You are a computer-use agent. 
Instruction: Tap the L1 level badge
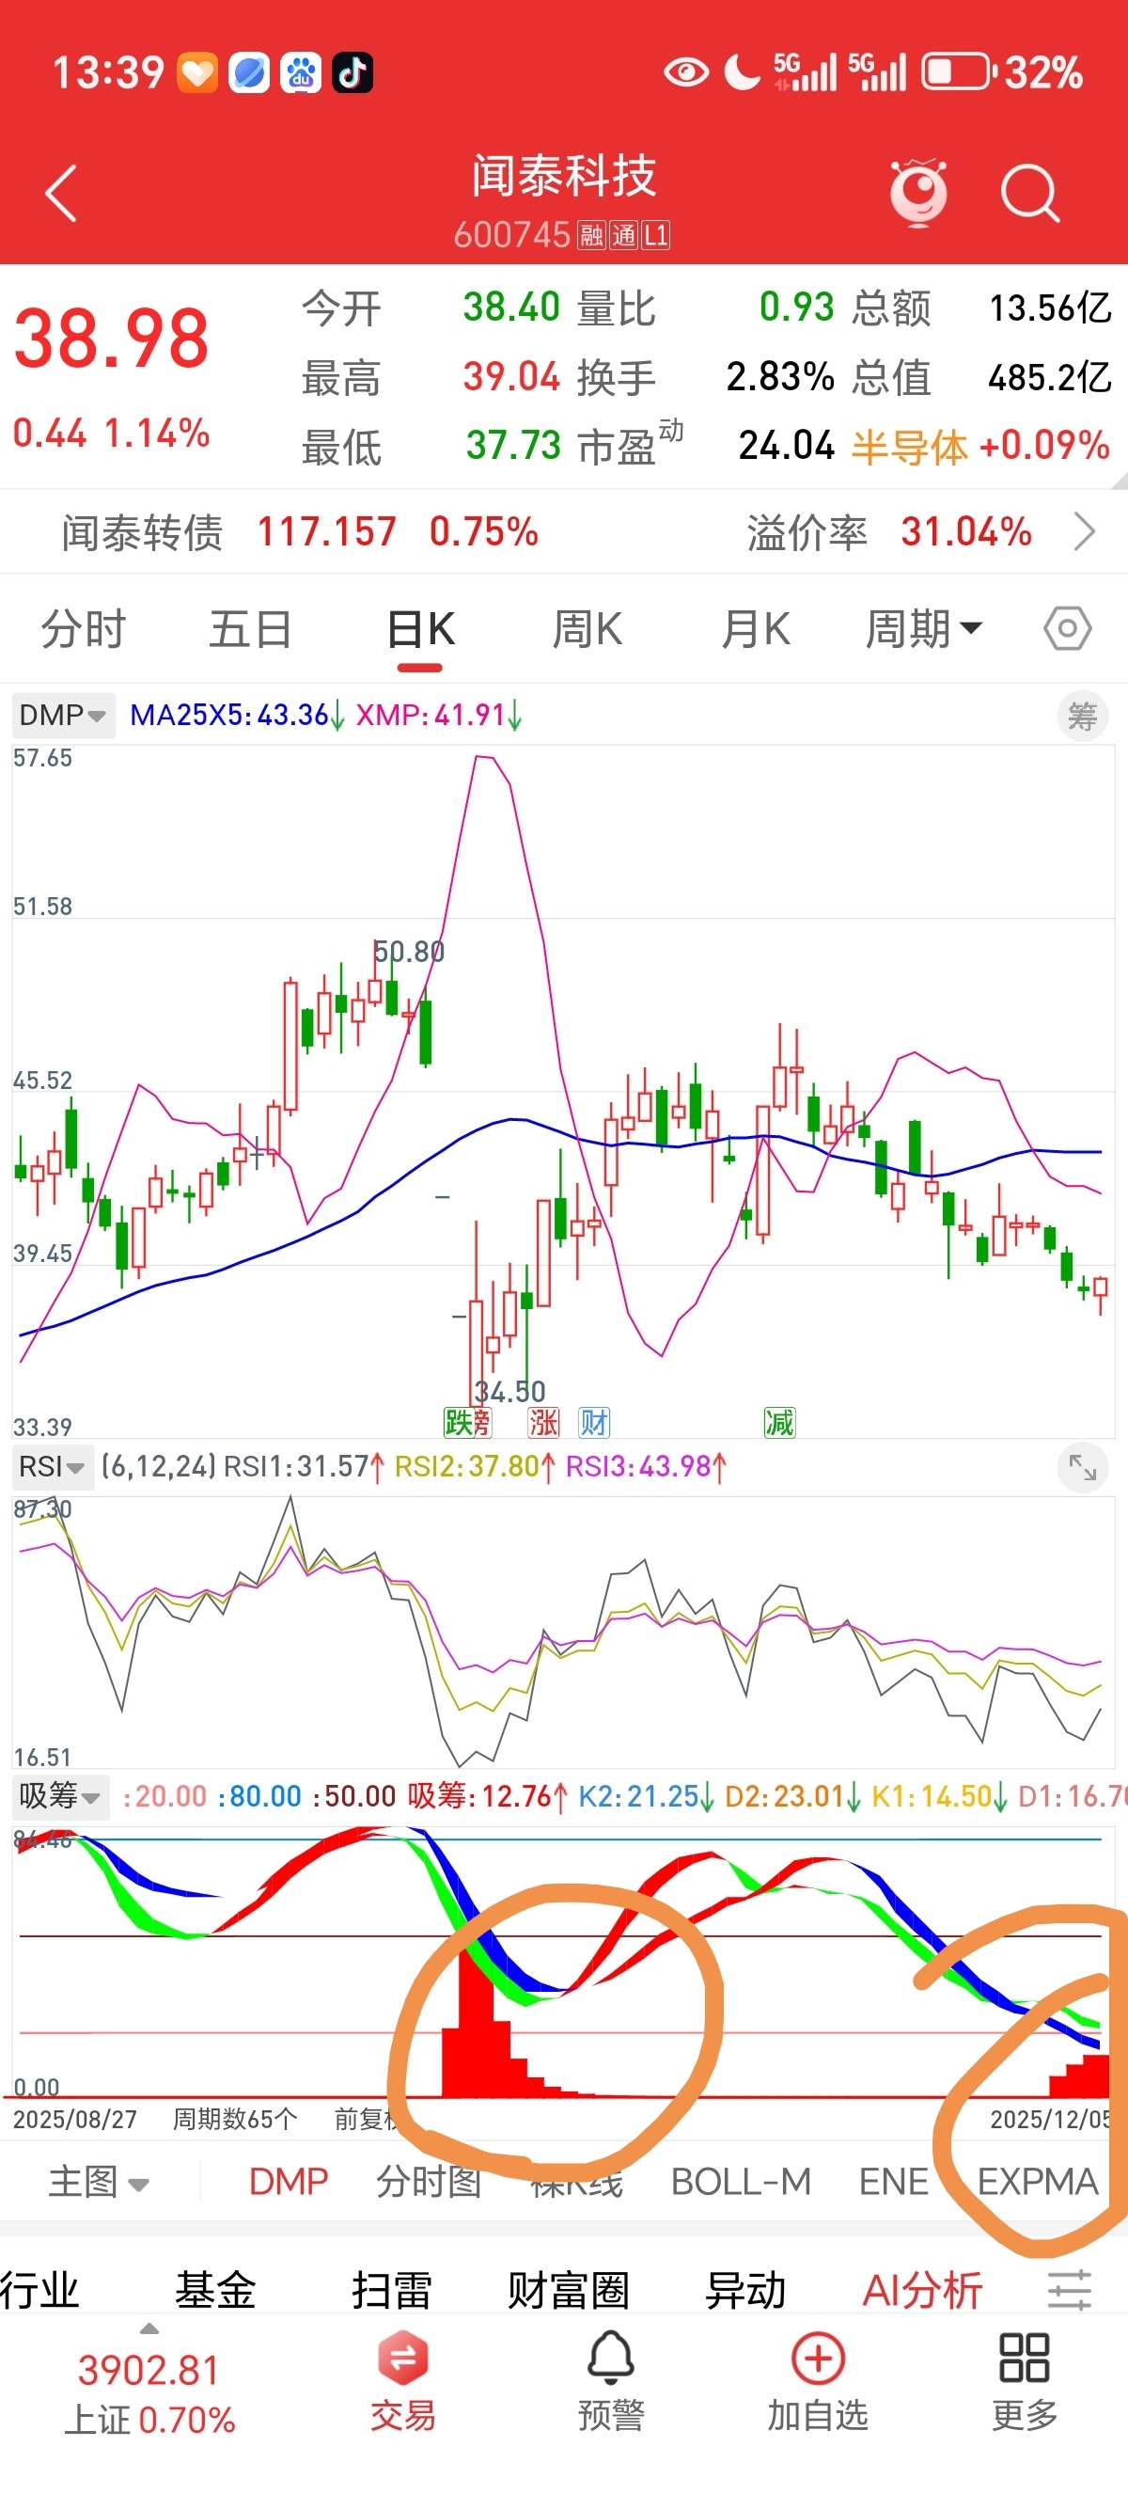656,234
